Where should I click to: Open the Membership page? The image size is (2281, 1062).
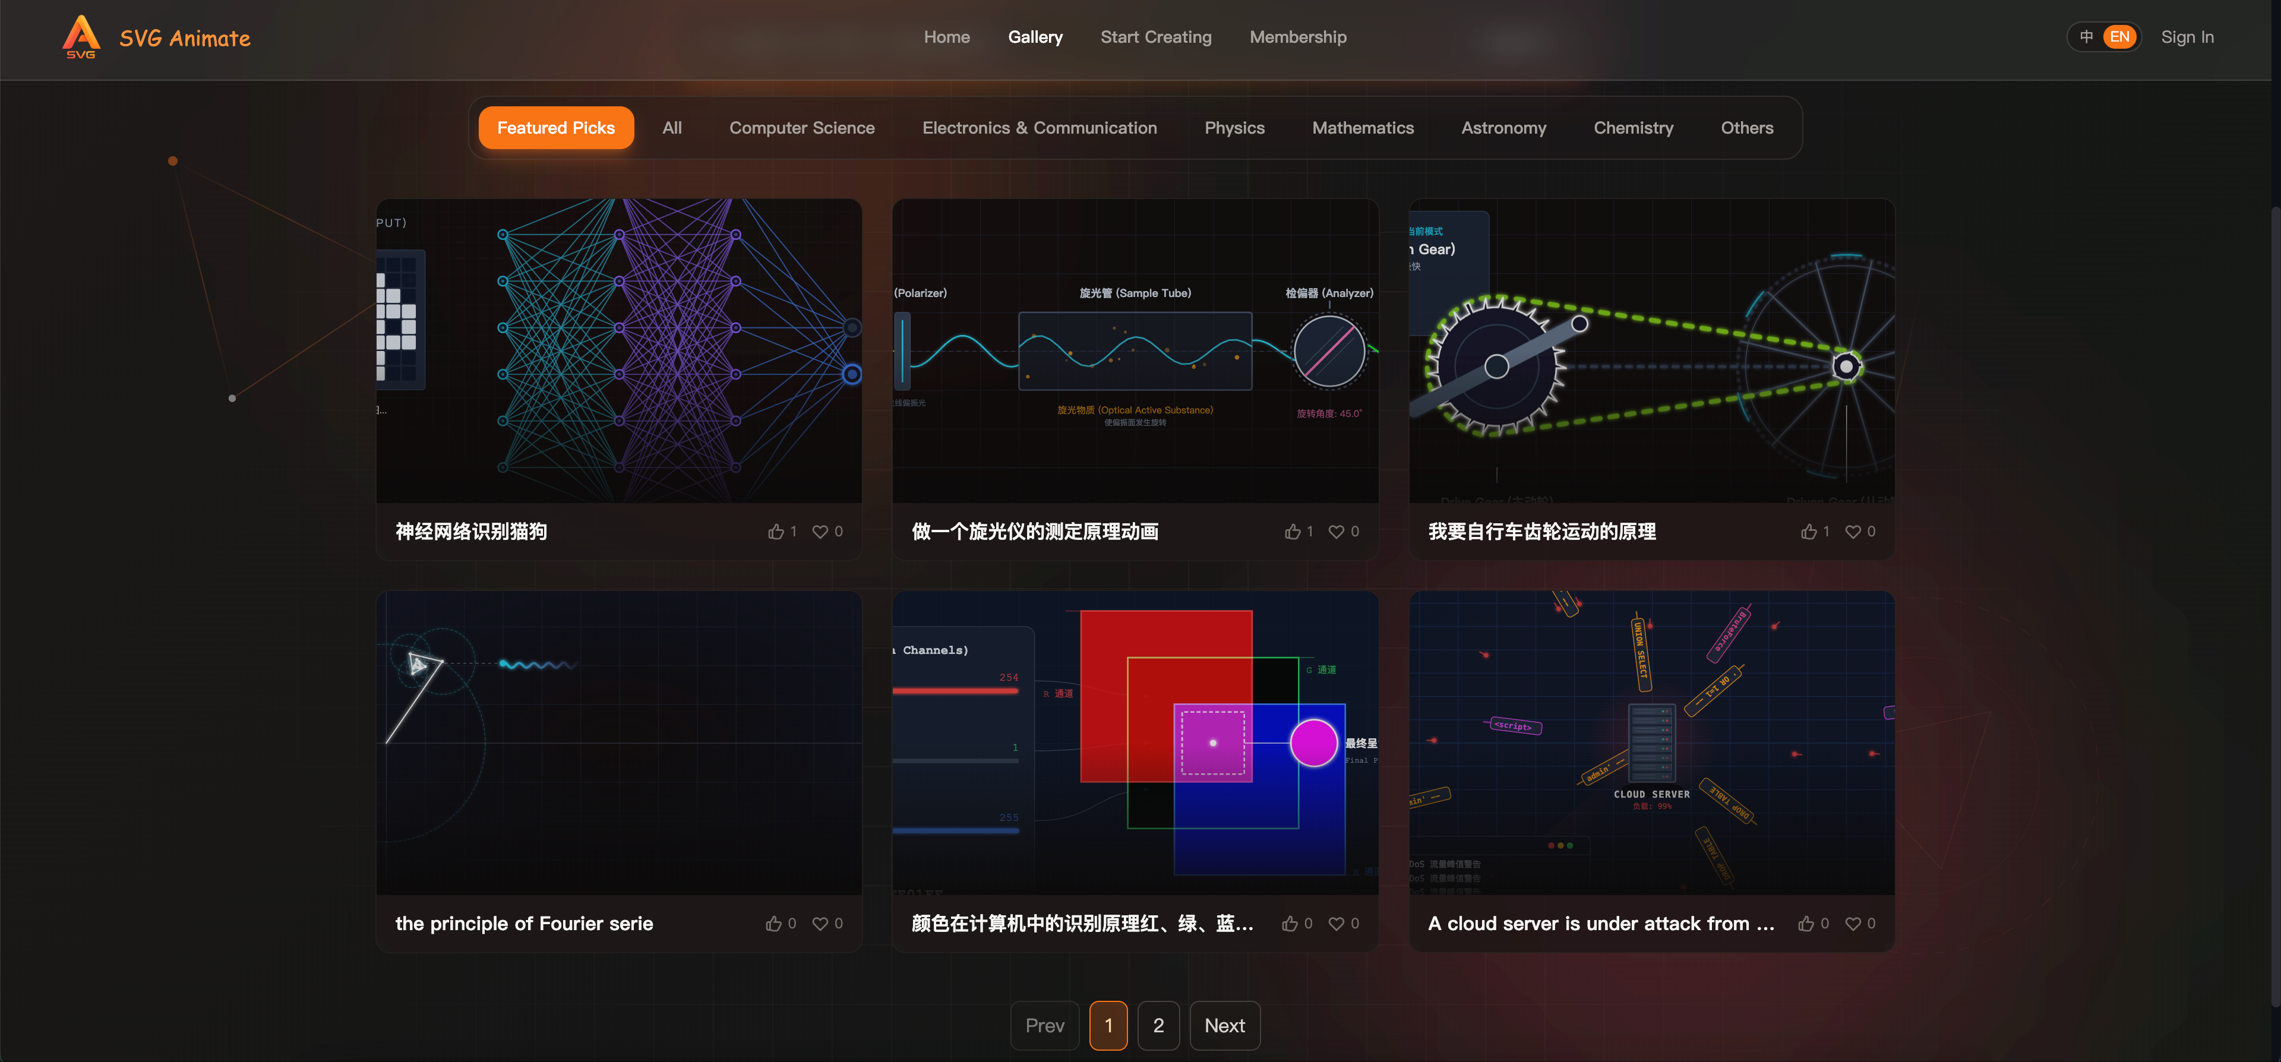pos(1298,37)
